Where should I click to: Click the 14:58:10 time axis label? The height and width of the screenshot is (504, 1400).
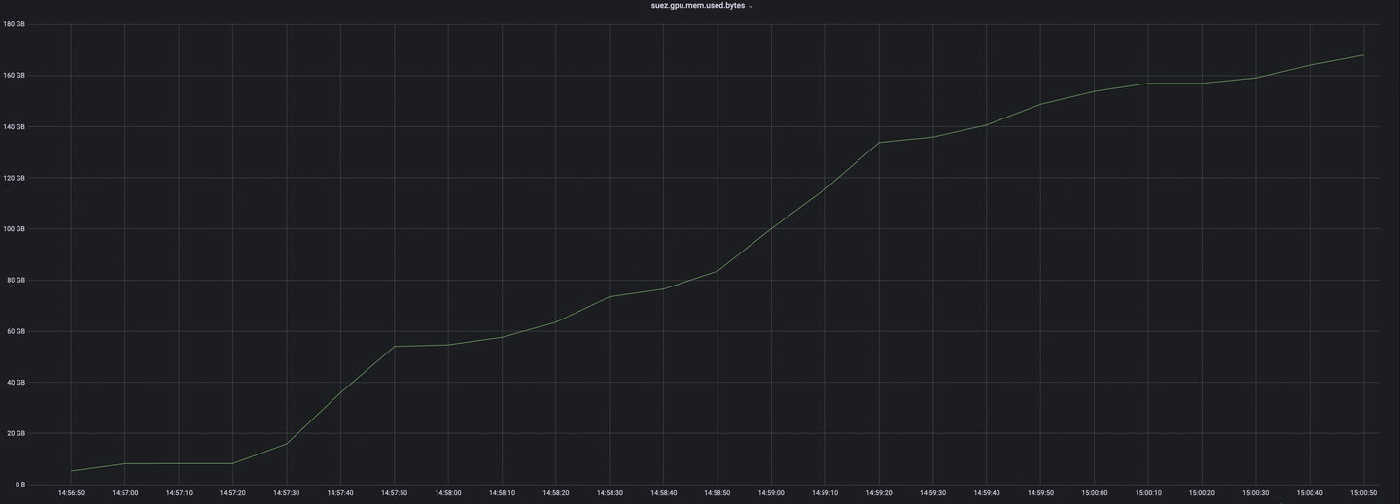[502, 493]
